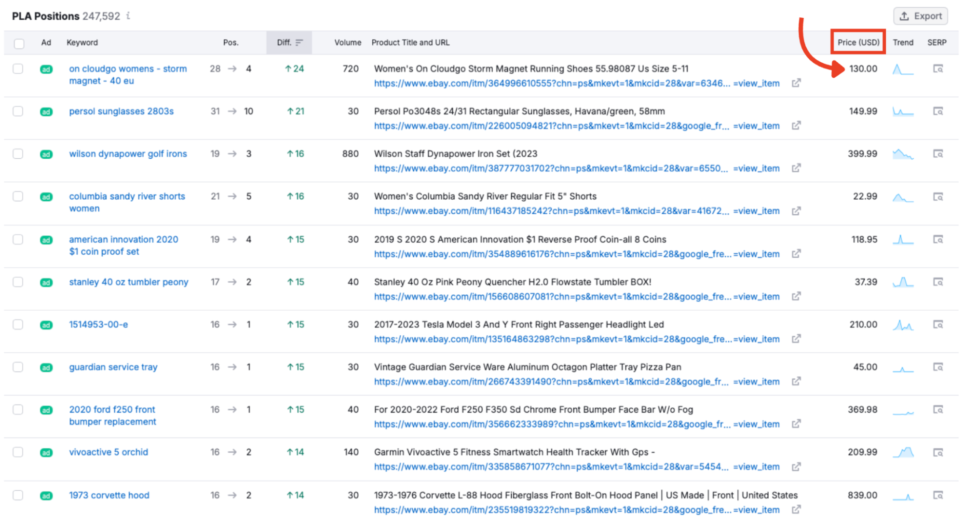Sort by the Price (USD) column header
The width and height of the screenshot is (964, 524).
tap(858, 42)
